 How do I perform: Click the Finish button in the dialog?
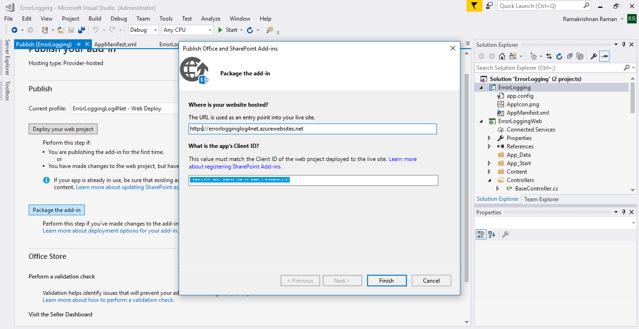click(386, 281)
